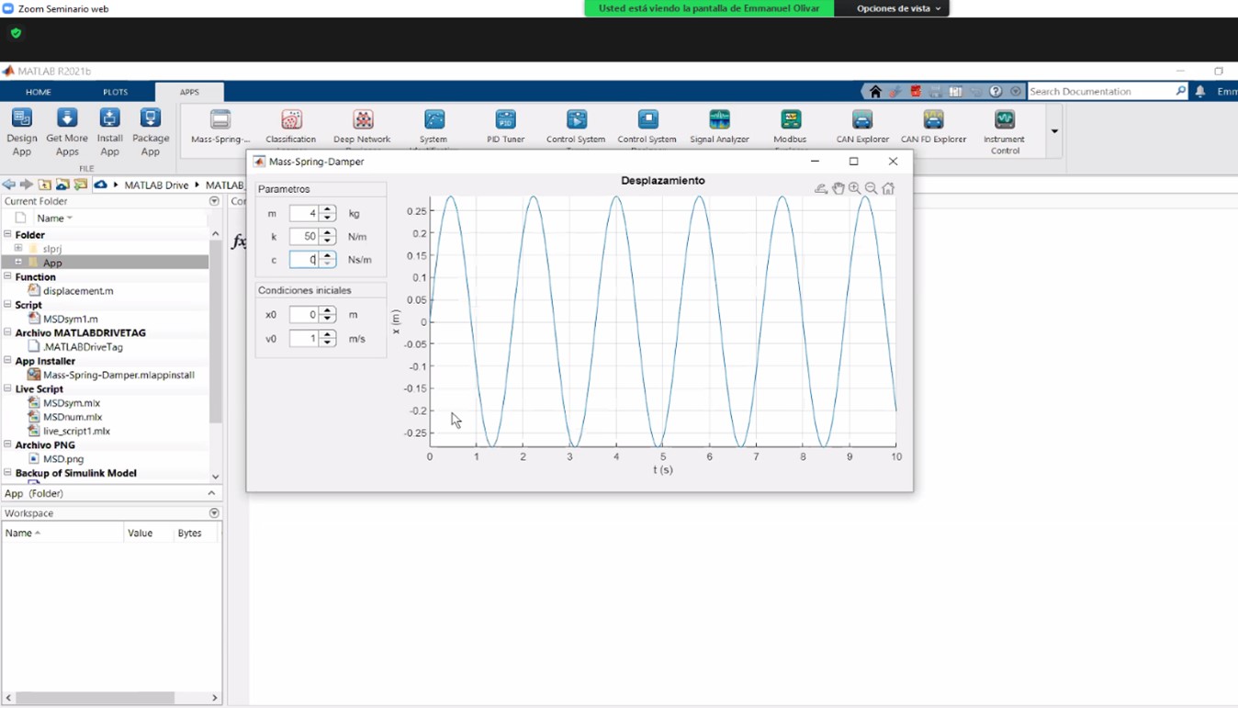Open displacement.m in Current Folder
This screenshot has width=1238, height=708.
click(78, 291)
